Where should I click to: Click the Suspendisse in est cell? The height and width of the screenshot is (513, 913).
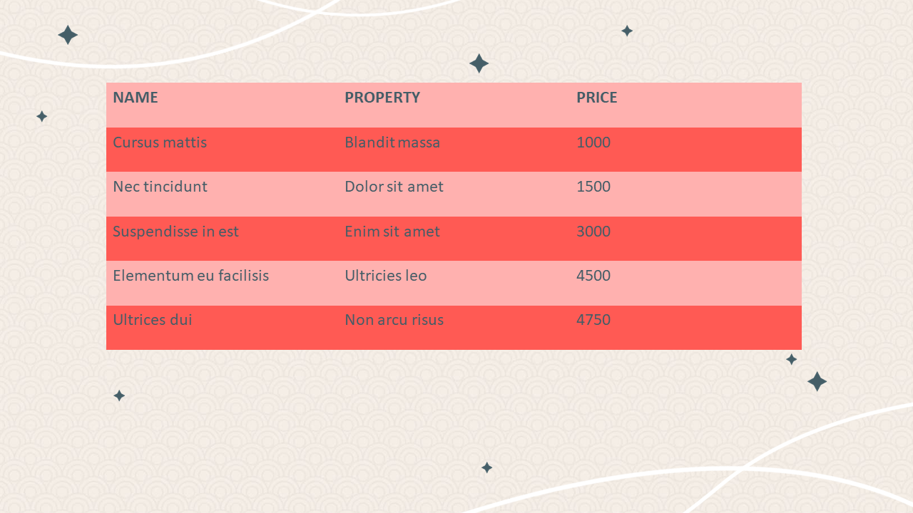pos(175,232)
